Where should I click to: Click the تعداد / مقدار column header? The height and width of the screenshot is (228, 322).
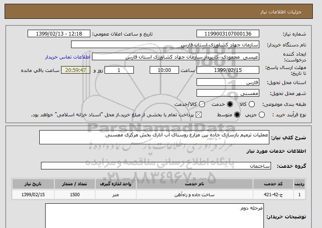[75, 184]
